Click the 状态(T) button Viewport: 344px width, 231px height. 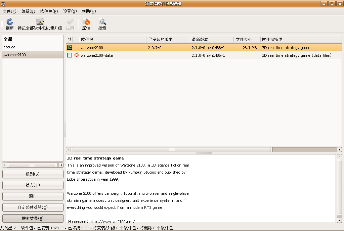[33, 185]
